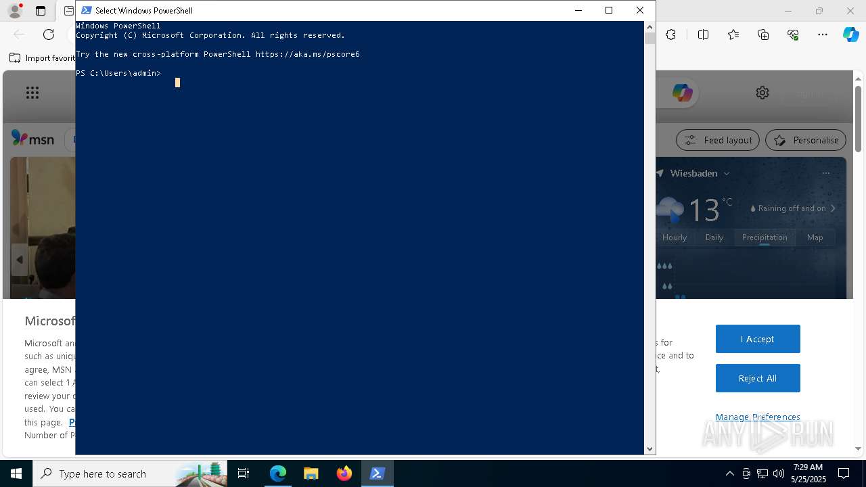Go back in Edge browser

point(19,34)
